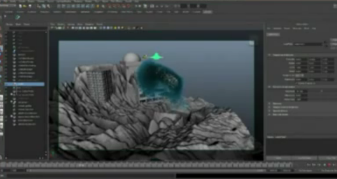Toggle the Inherits Transform checkbox

(297, 83)
